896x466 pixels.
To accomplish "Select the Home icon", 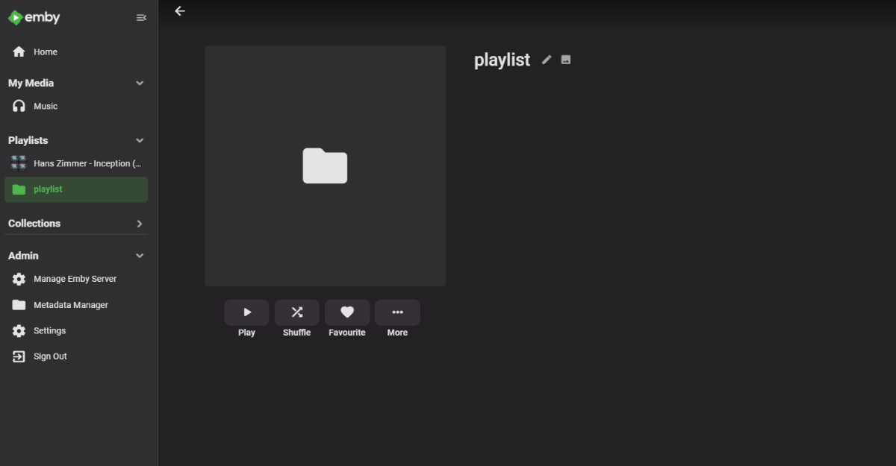I will (x=18, y=51).
